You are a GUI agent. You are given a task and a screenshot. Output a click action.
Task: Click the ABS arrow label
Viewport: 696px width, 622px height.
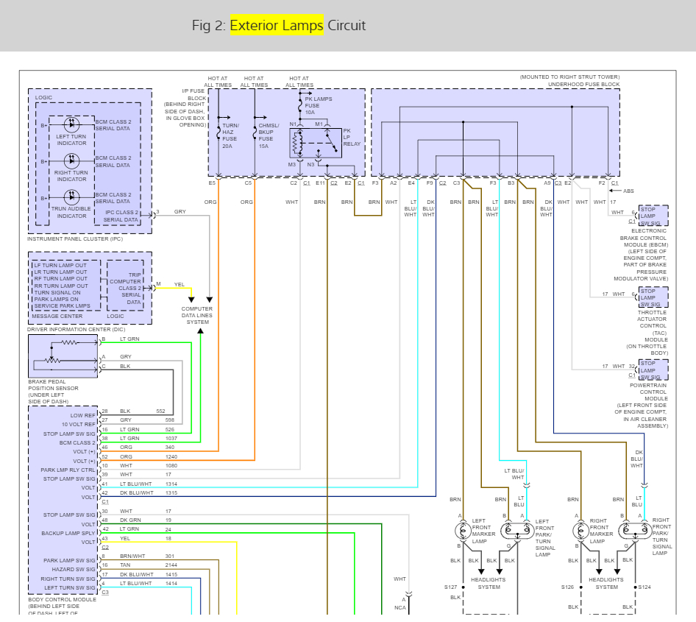[628, 191]
